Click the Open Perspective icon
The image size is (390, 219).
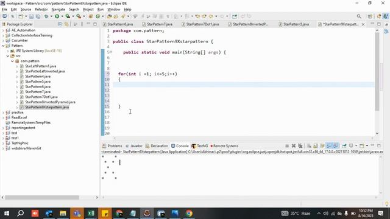[370, 16]
